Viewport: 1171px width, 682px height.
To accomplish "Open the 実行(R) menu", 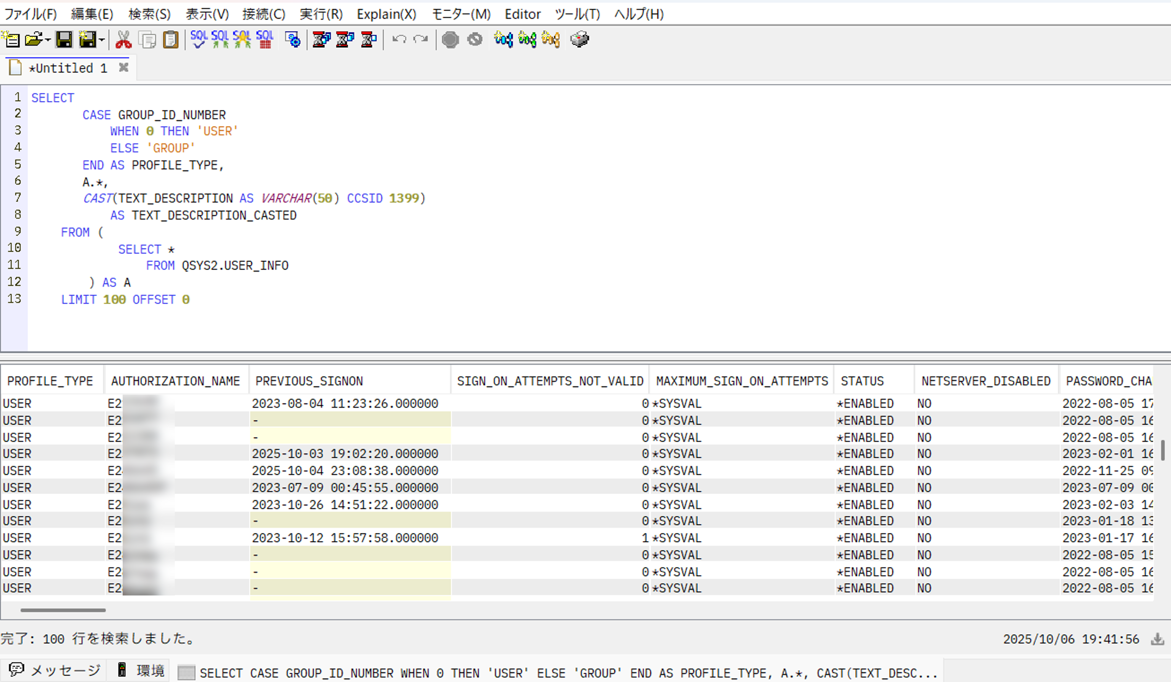I will pyautogui.click(x=321, y=14).
